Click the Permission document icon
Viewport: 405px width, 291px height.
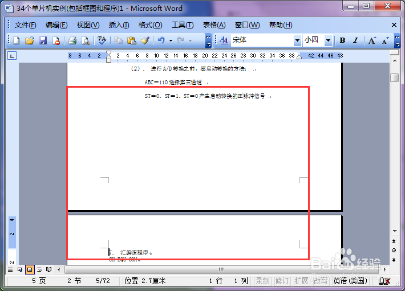click(56, 40)
